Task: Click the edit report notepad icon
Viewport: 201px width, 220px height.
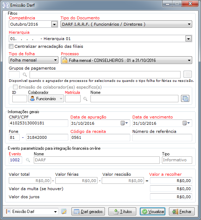Action: (x=64, y=212)
